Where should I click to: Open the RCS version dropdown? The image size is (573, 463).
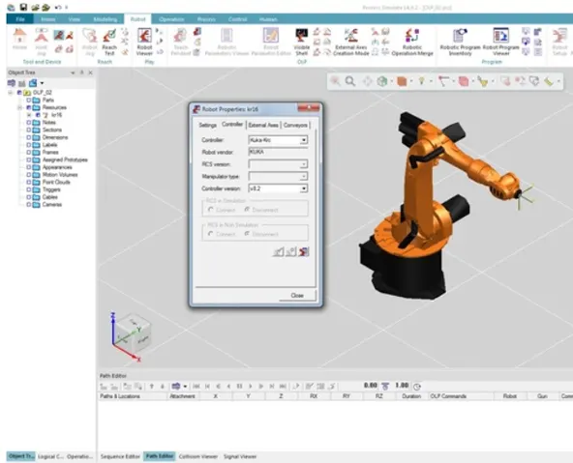tap(303, 164)
